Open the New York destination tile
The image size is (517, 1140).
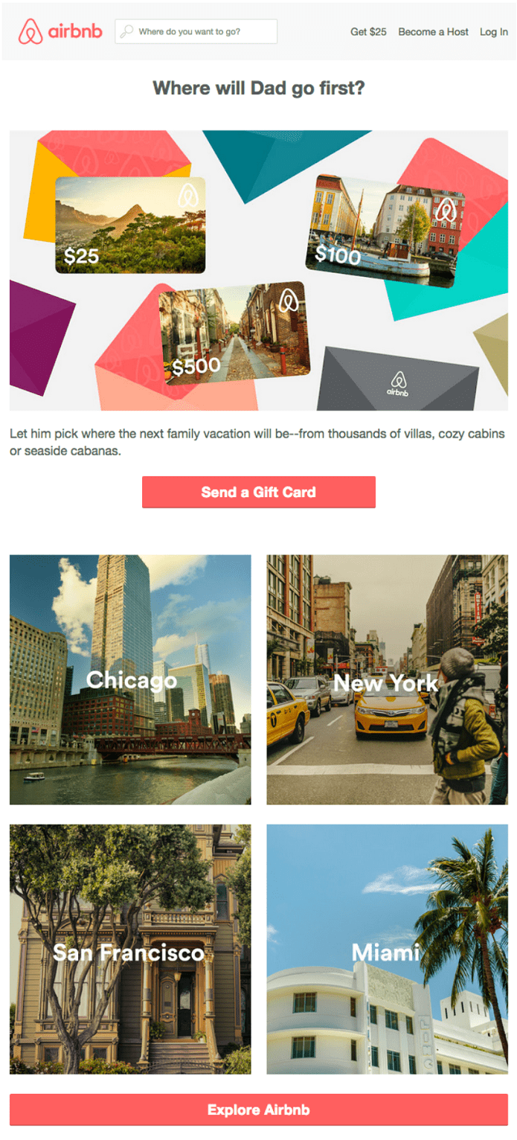pyautogui.click(x=388, y=679)
